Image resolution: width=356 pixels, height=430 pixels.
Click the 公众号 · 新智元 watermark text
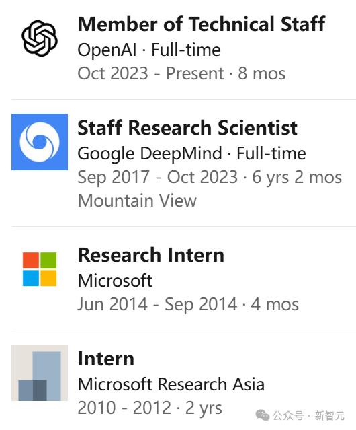[x=308, y=416]
